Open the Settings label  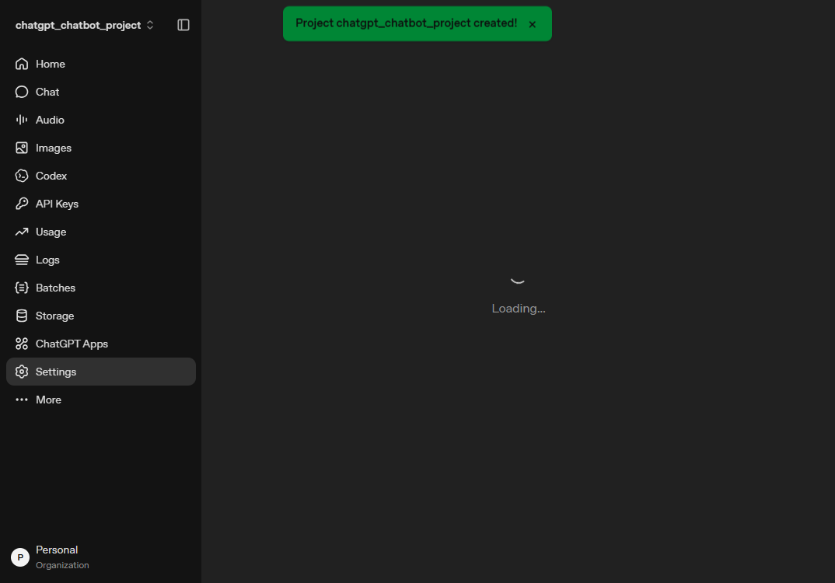coord(56,372)
